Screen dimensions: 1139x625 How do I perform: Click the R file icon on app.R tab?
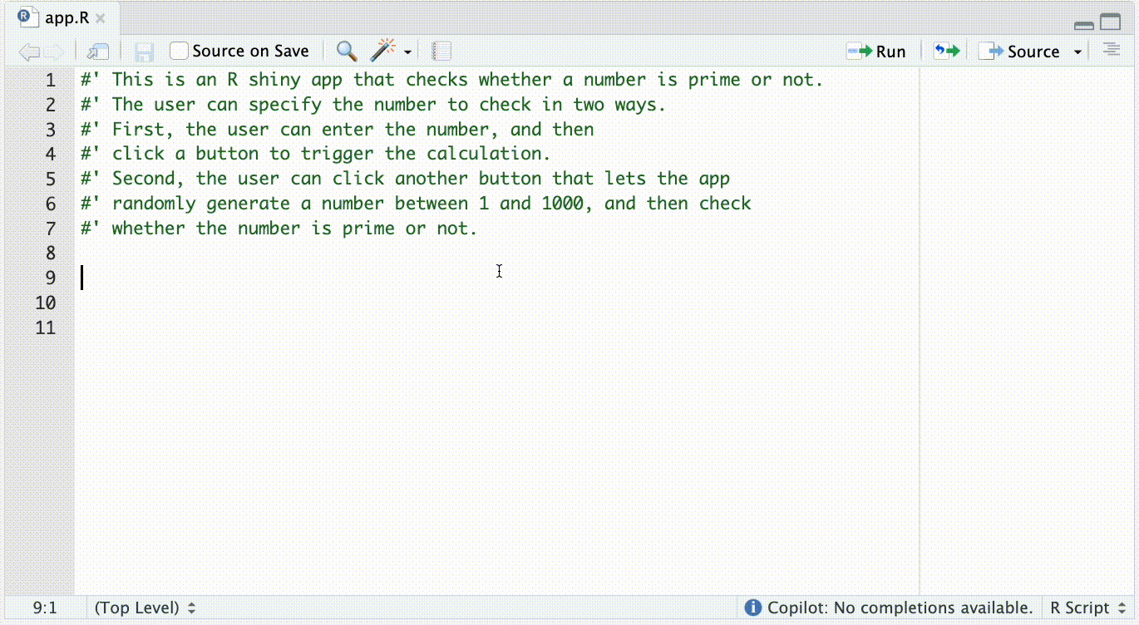(x=28, y=17)
